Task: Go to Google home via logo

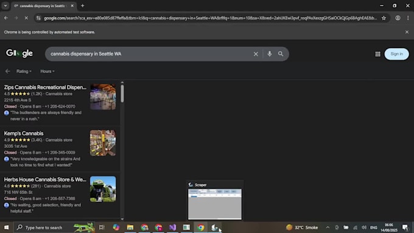Action: [x=19, y=54]
